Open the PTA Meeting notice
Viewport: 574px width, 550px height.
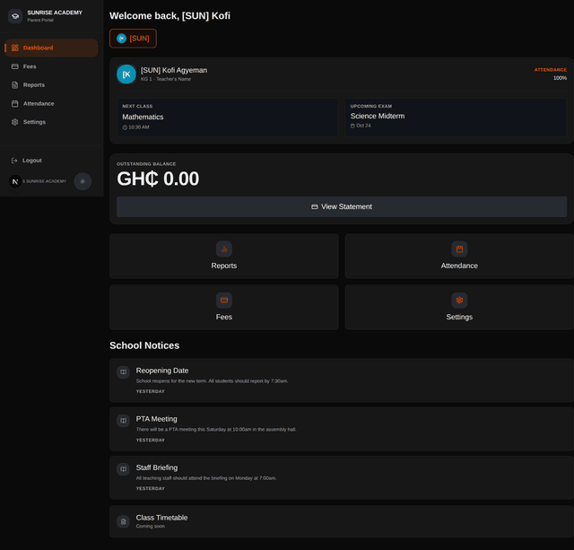[x=342, y=429]
